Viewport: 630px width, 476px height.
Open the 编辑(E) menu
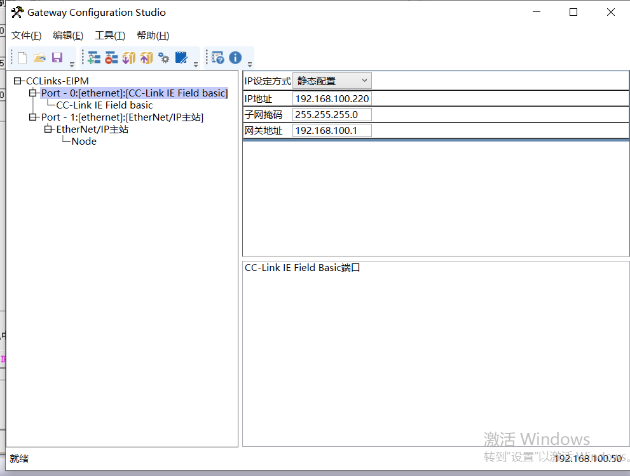point(68,36)
